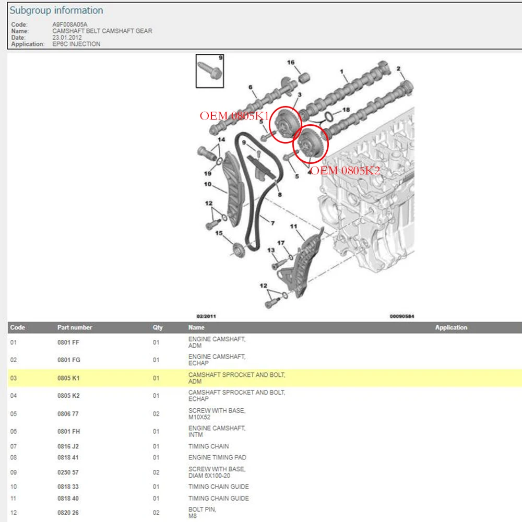Image resolution: width=522 pixels, height=522 pixels.
Task: Click callout number 7 on the timing chain
Action: (x=272, y=223)
